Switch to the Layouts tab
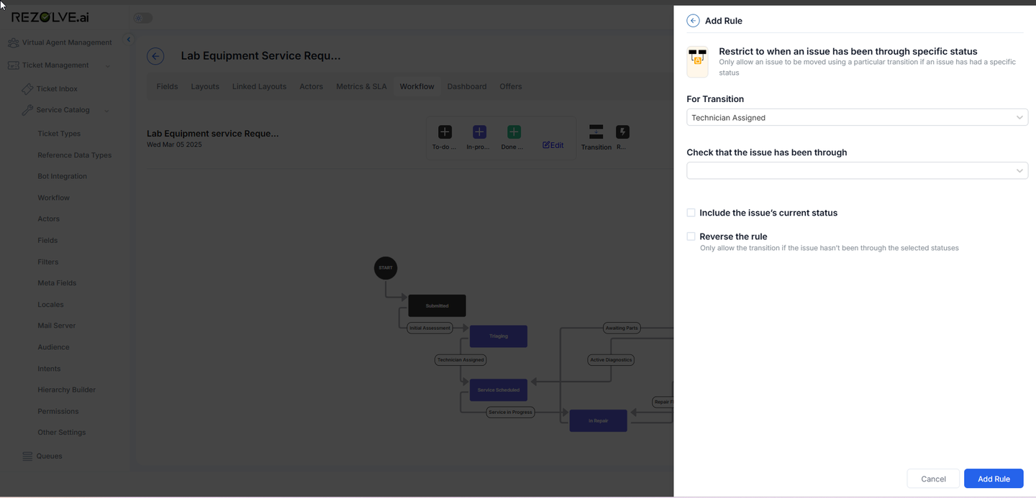This screenshot has height=498, width=1036. [205, 86]
